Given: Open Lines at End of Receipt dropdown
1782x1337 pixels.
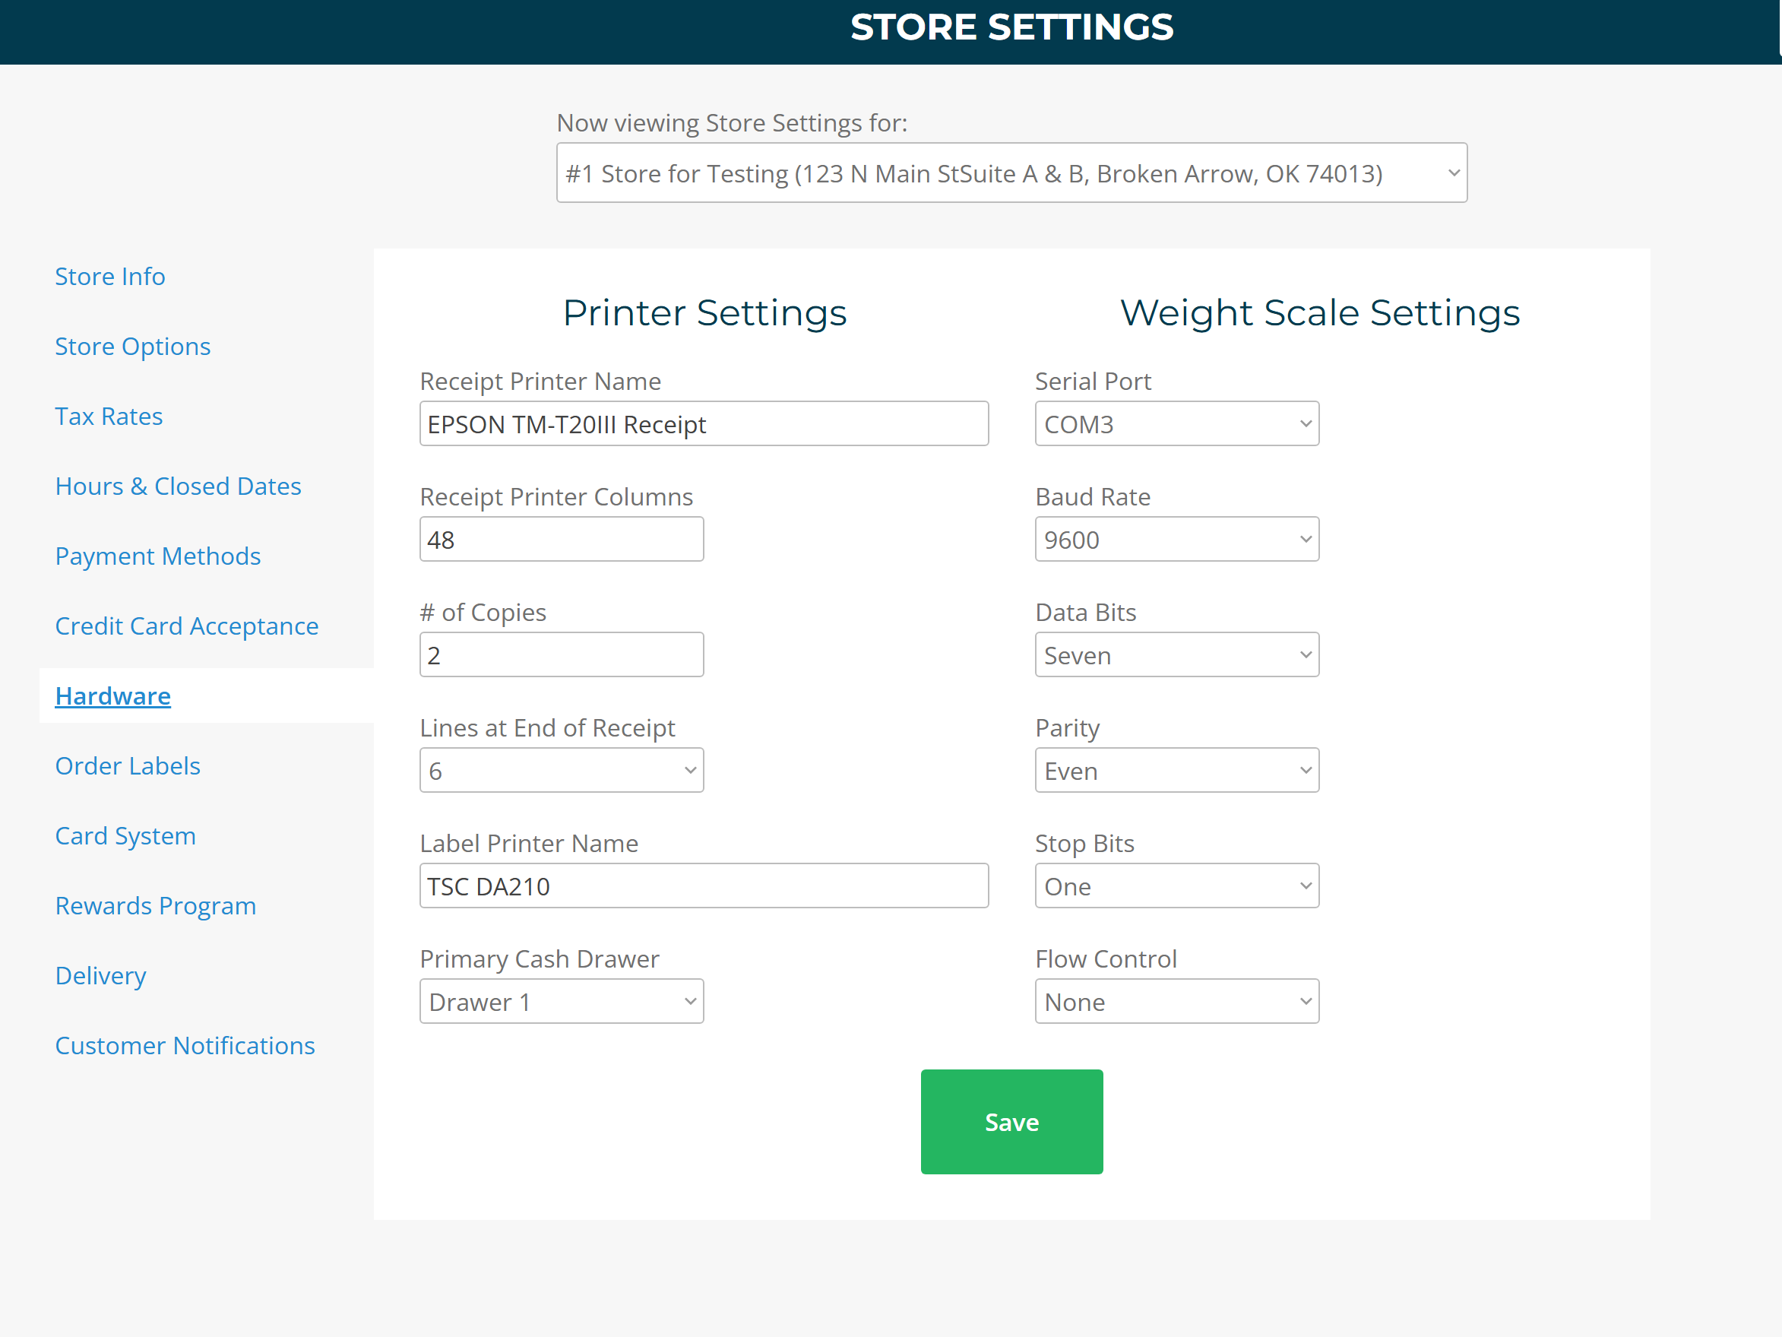Looking at the screenshot, I should (562, 771).
